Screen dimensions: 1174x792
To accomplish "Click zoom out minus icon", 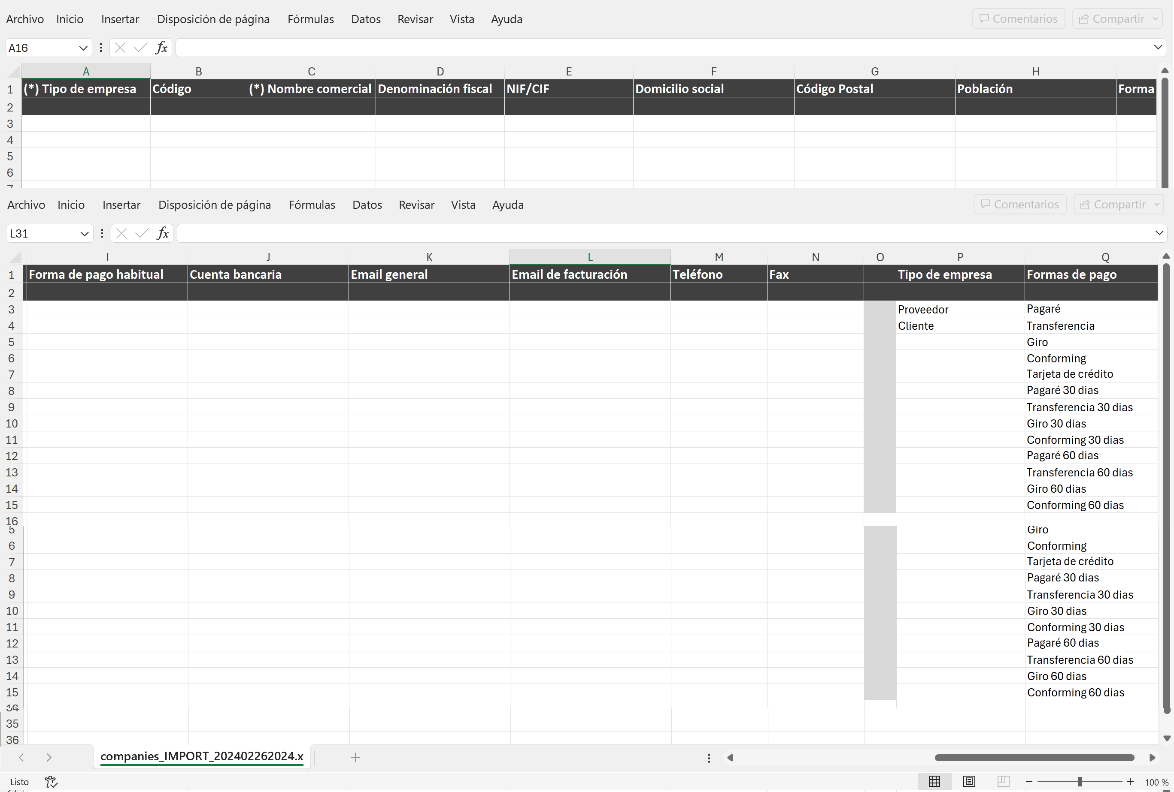I will [x=1029, y=781].
